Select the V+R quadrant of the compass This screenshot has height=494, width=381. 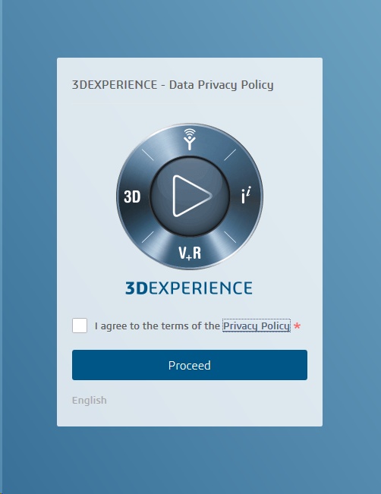click(x=190, y=253)
